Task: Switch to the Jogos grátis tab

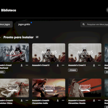Action: (x=24, y=24)
